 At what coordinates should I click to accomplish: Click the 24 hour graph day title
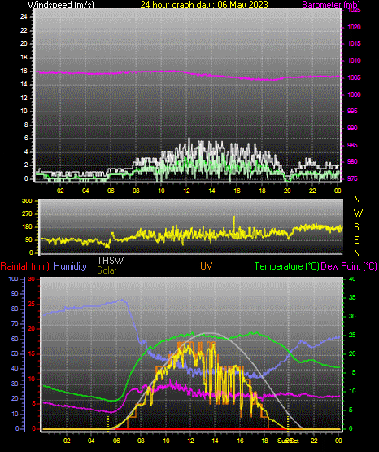(204, 5)
